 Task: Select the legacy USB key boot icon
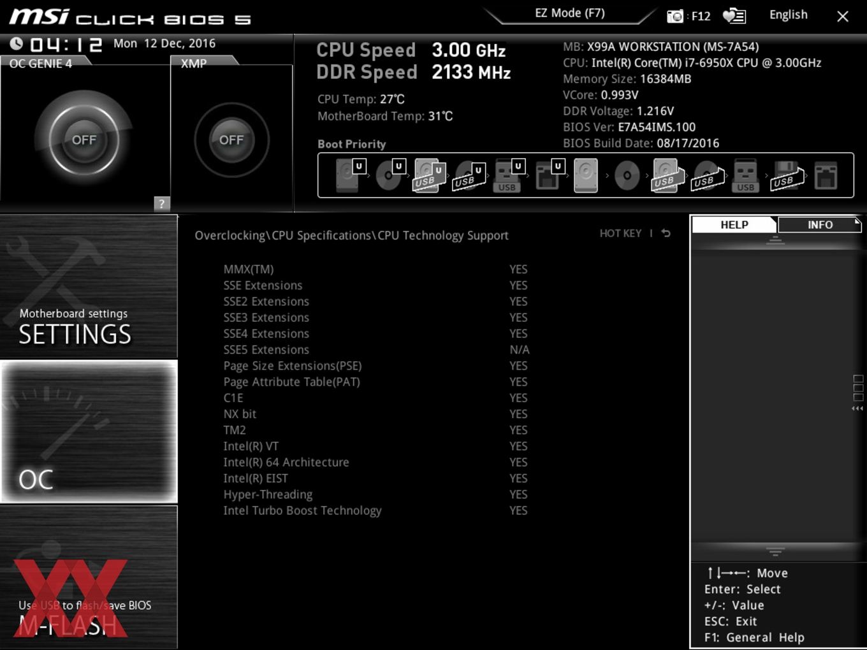coord(745,175)
